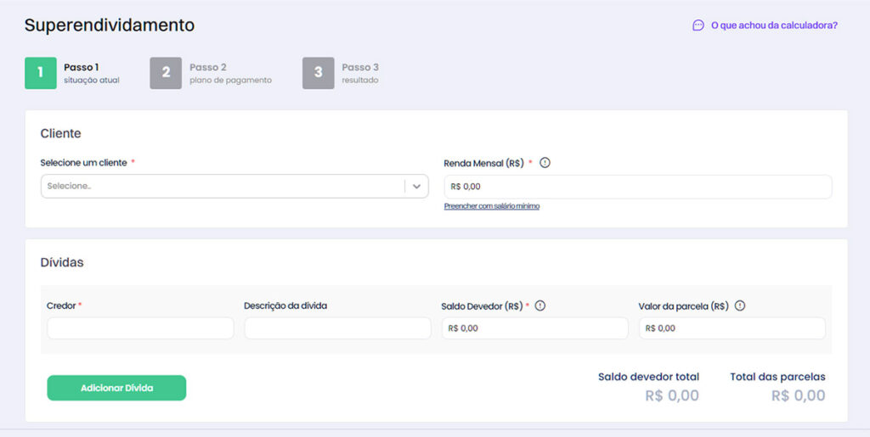Open the Selecione um cliente combo box
The width and height of the screenshot is (870, 437).
pyautogui.click(x=223, y=187)
